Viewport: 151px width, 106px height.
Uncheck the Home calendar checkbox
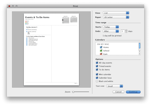101,47
